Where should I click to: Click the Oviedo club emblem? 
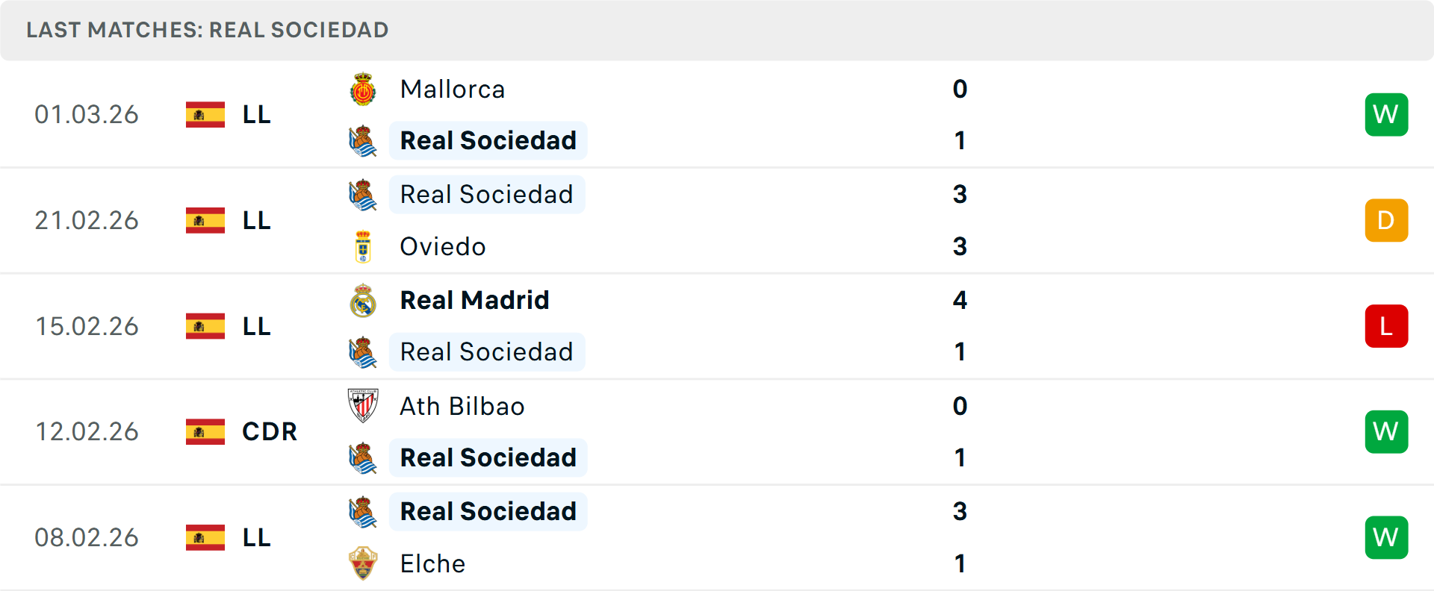364,247
